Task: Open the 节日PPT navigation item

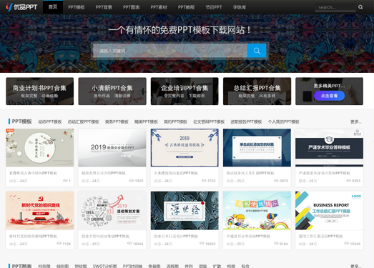Action: (x=214, y=7)
